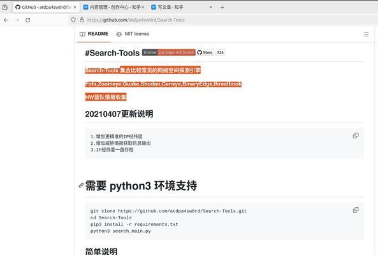Image resolution: width=378 pixels, height=255 pixels.
Task: Click the browser back arrow
Action: [6, 20]
